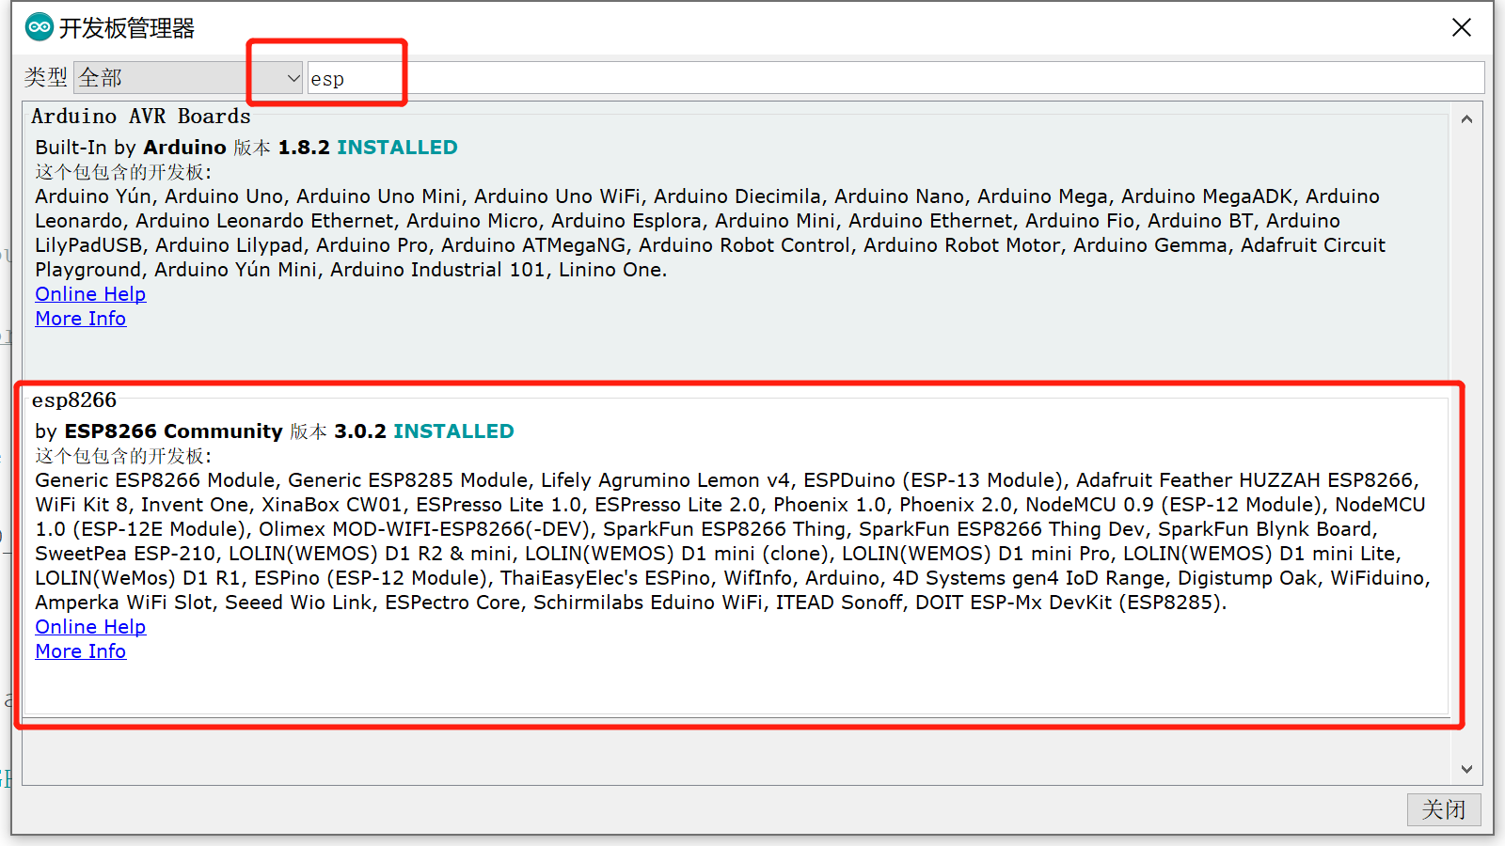The width and height of the screenshot is (1505, 846).
Task: Click the Built-In by Arduino 1.8.2 line
Action: (x=246, y=148)
